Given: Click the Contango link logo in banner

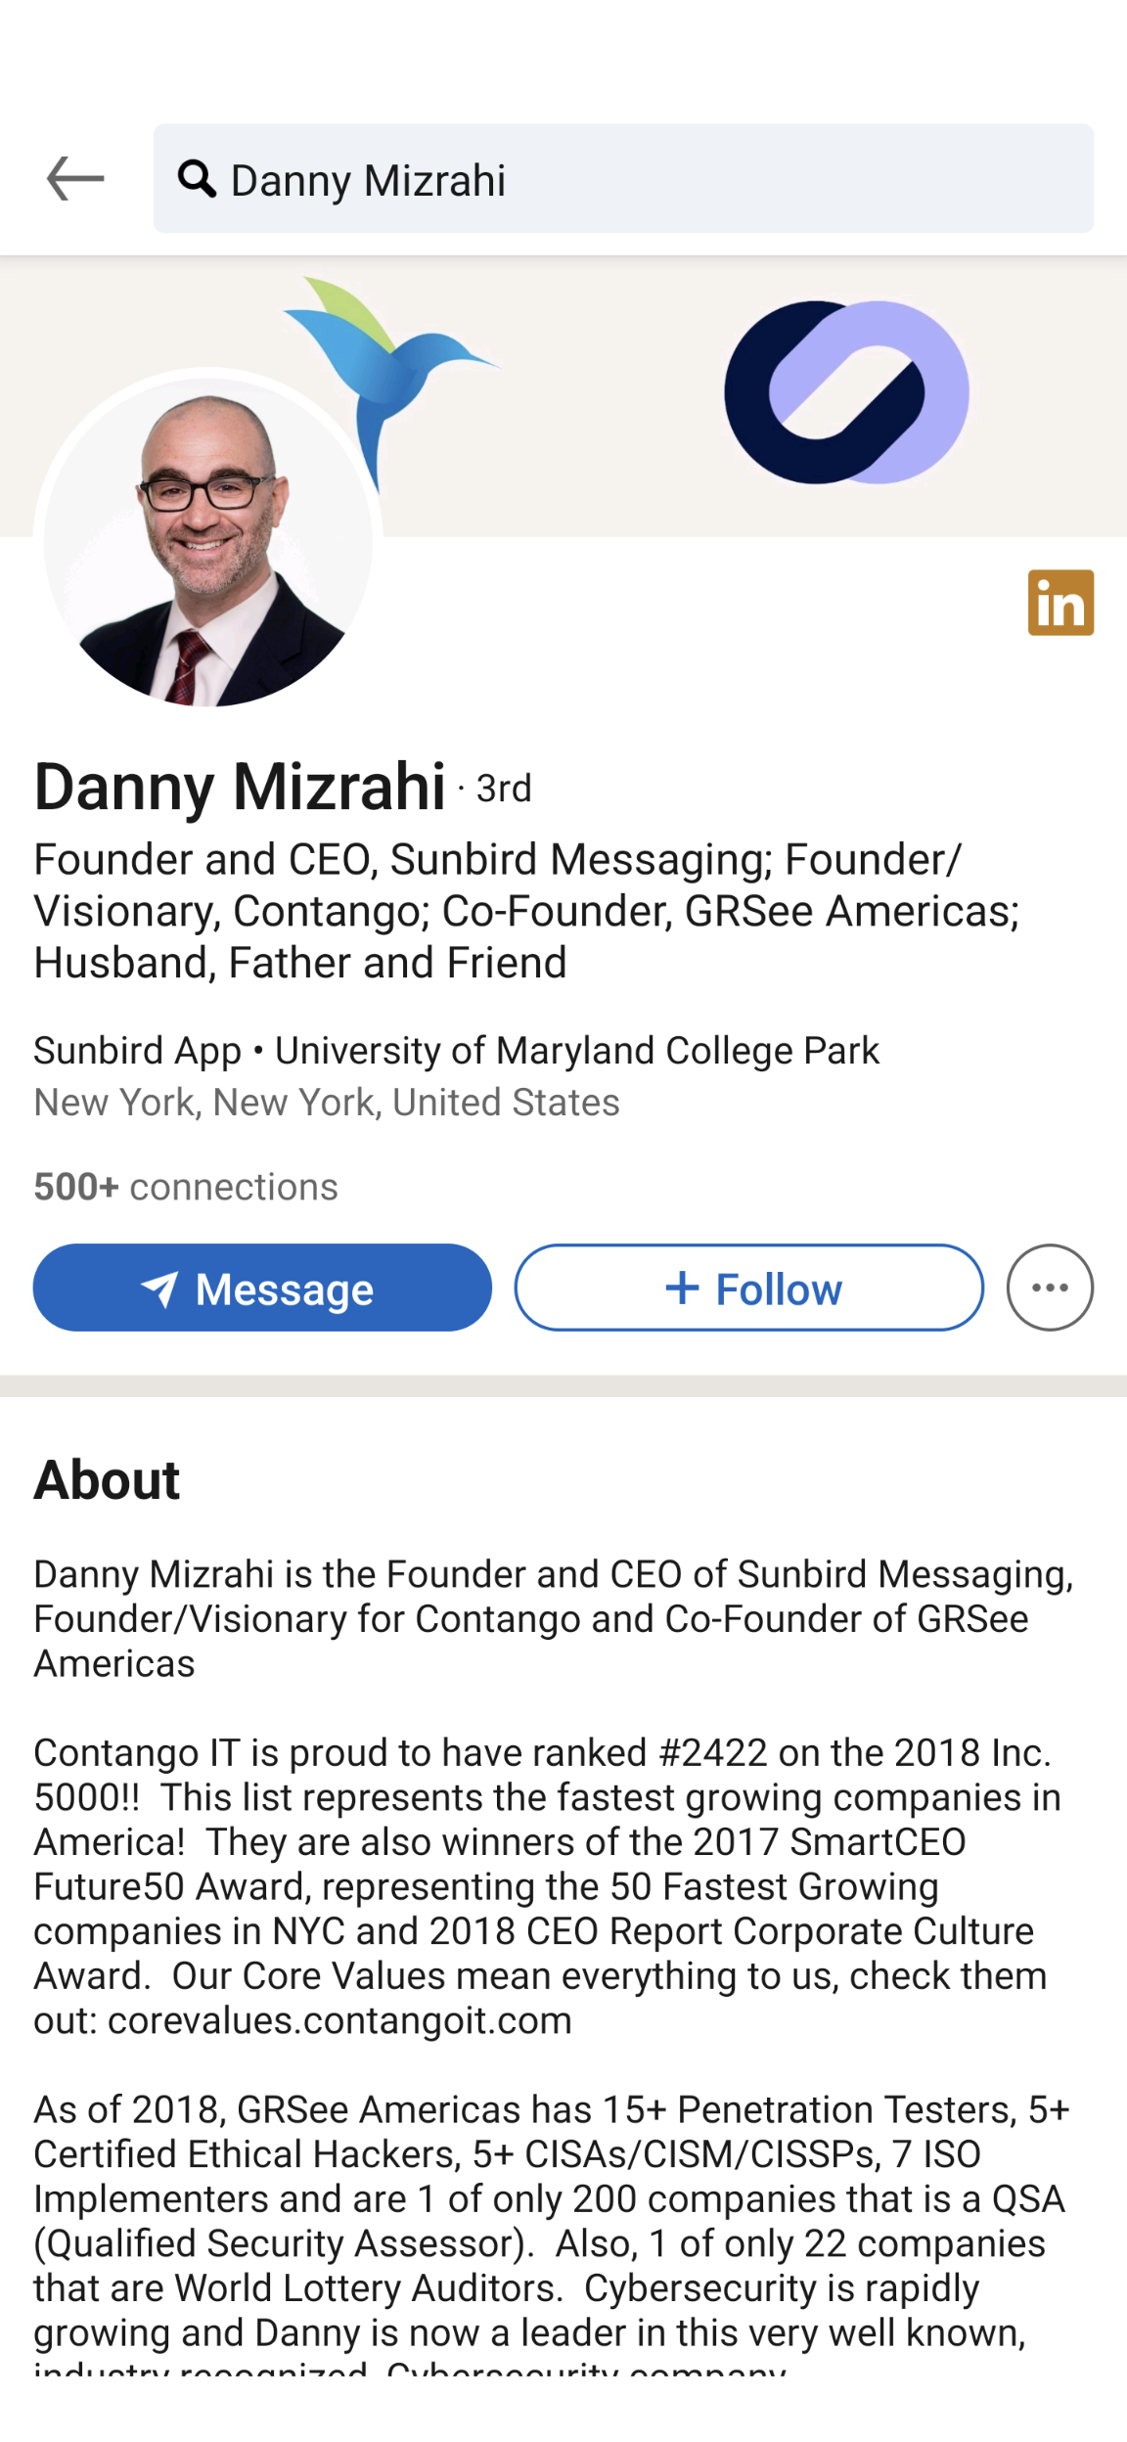Looking at the screenshot, I should (846, 392).
